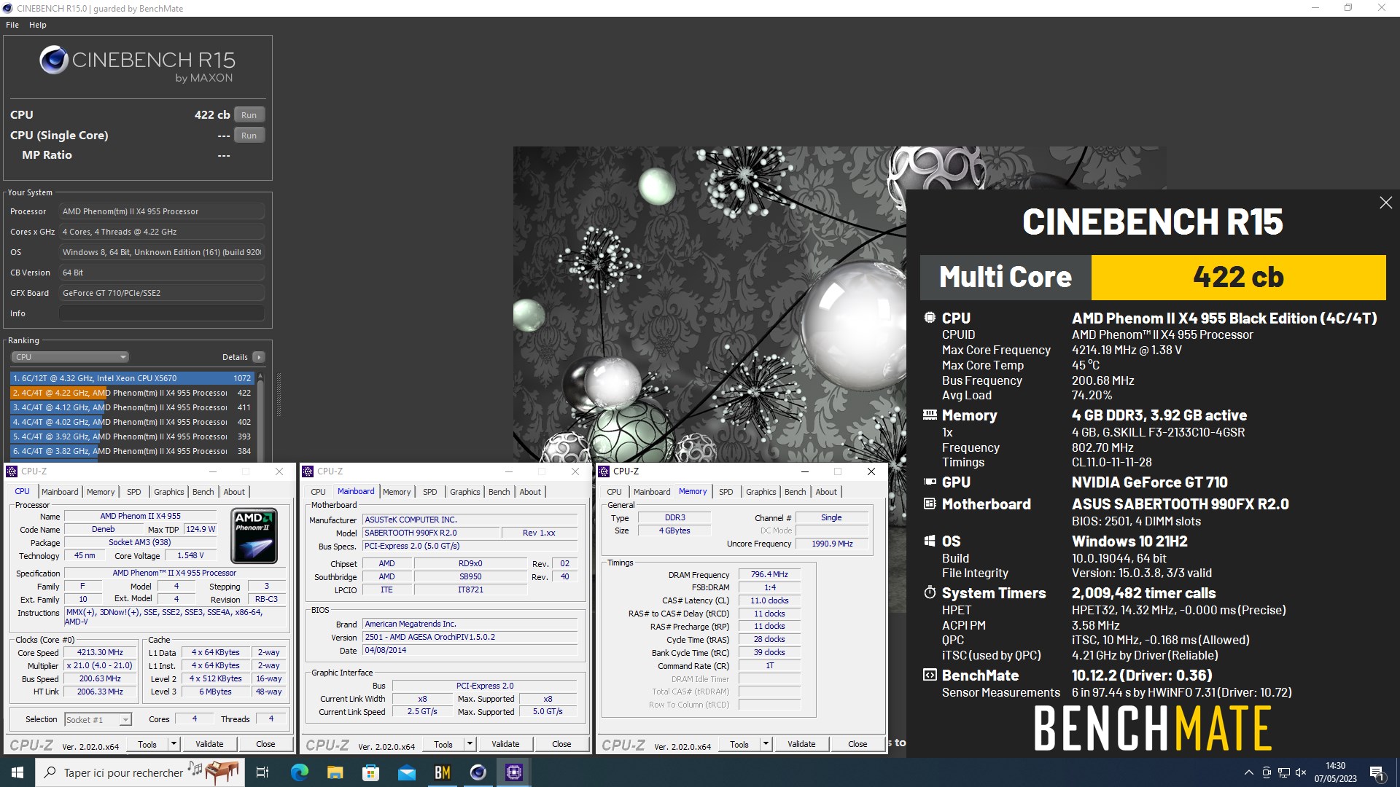
Task: Switch to Cinebench via its taskbar icon
Action: click(478, 772)
